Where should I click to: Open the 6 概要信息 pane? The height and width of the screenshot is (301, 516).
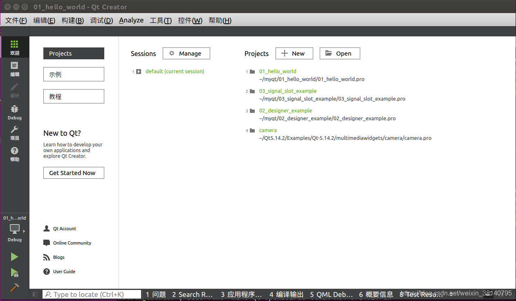(376, 294)
